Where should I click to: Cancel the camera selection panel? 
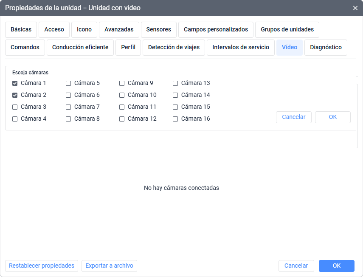point(294,117)
